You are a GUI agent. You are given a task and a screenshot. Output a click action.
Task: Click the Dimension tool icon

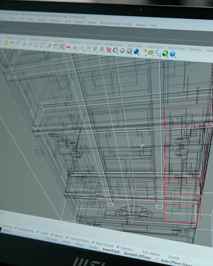click(x=158, y=53)
